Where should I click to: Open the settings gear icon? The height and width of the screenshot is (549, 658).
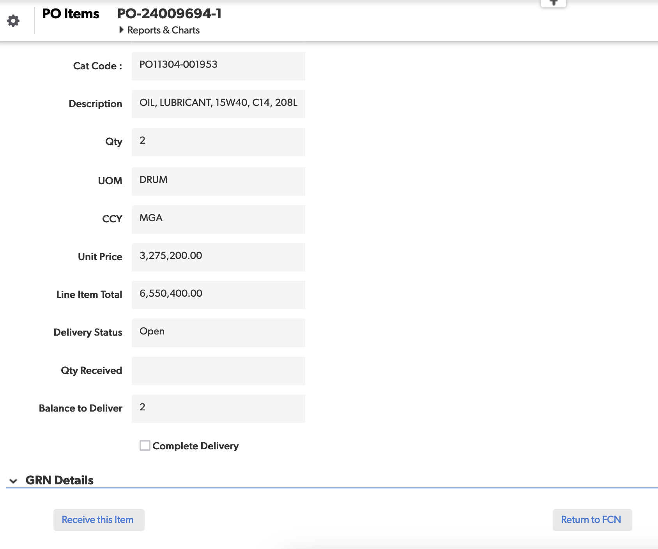click(13, 21)
